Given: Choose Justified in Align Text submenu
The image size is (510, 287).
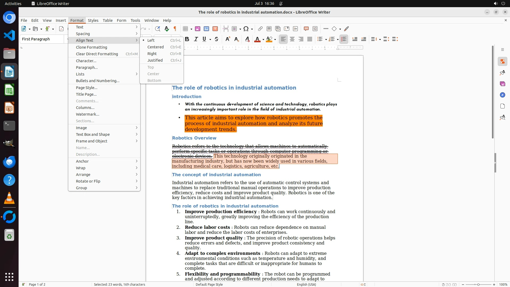Looking at the screenshot, I should pyautogui.click(x=155, y=60).
